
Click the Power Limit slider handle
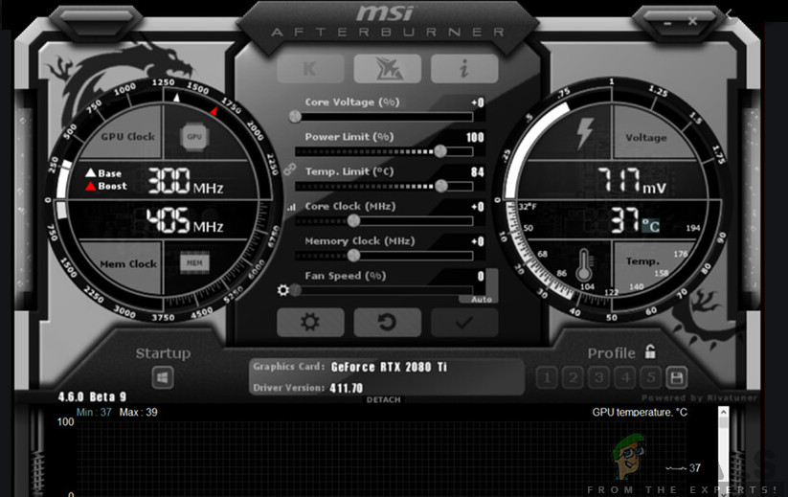click(440, 151)
